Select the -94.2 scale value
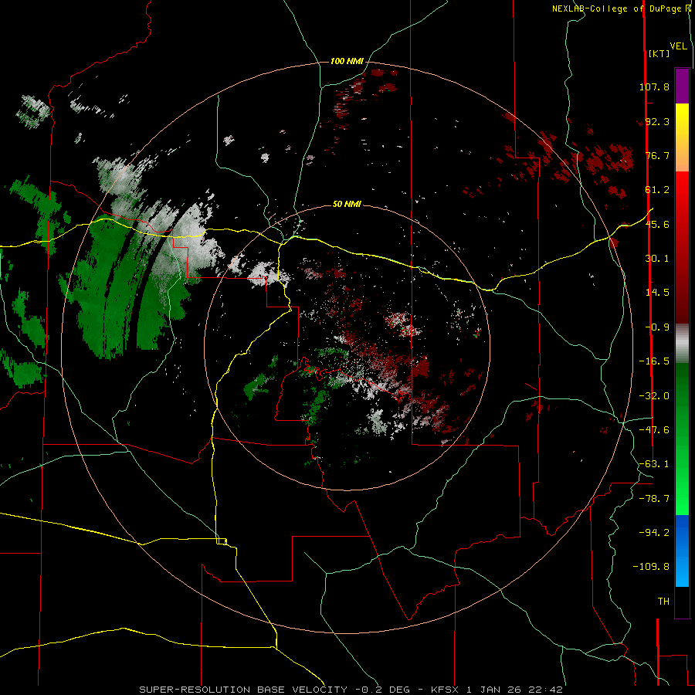The height and width of the screenshot is (695, 695). click(x=654, y=532)
